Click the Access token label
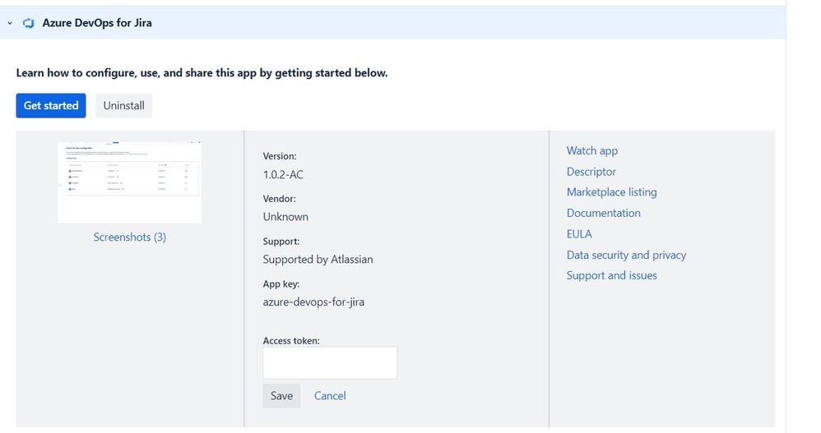Viewport: 821px width, 433px height. [291, 340]
